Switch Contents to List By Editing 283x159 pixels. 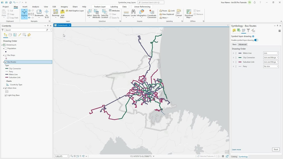19,35
